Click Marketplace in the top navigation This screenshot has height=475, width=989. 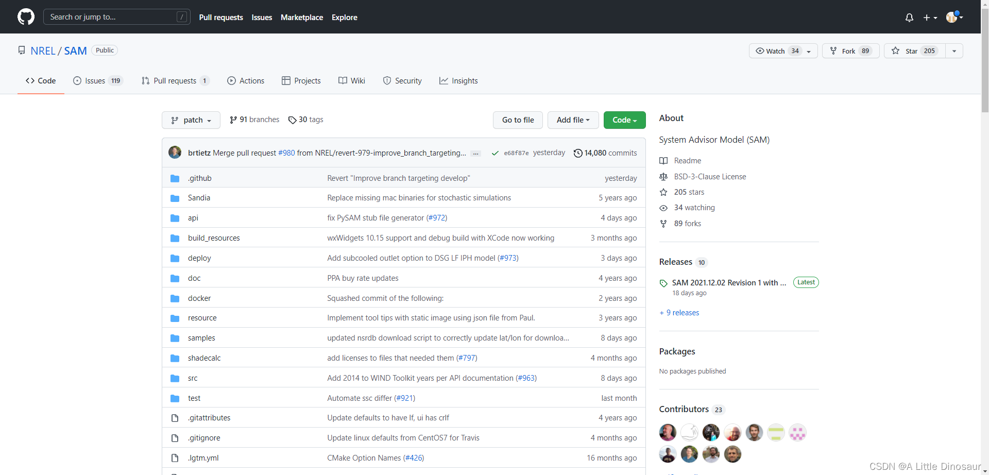click(x=302, y=18)
